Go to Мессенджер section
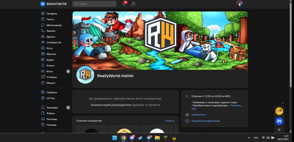Image resolution: width=294 pixels, height=142 pixels. point(54,25)
